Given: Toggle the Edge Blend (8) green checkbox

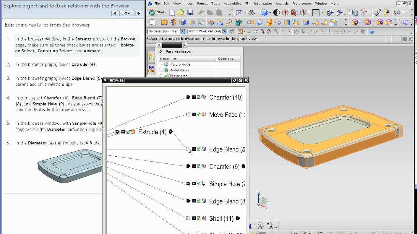Looking at the screenshot, I should [x=199, y=201].
